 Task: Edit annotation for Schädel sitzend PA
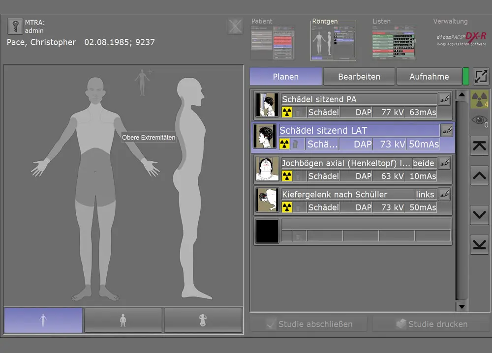444,99
